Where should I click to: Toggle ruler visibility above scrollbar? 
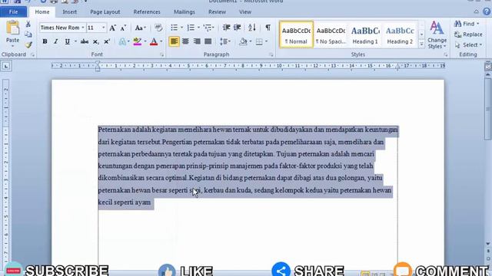pos(488,67)
